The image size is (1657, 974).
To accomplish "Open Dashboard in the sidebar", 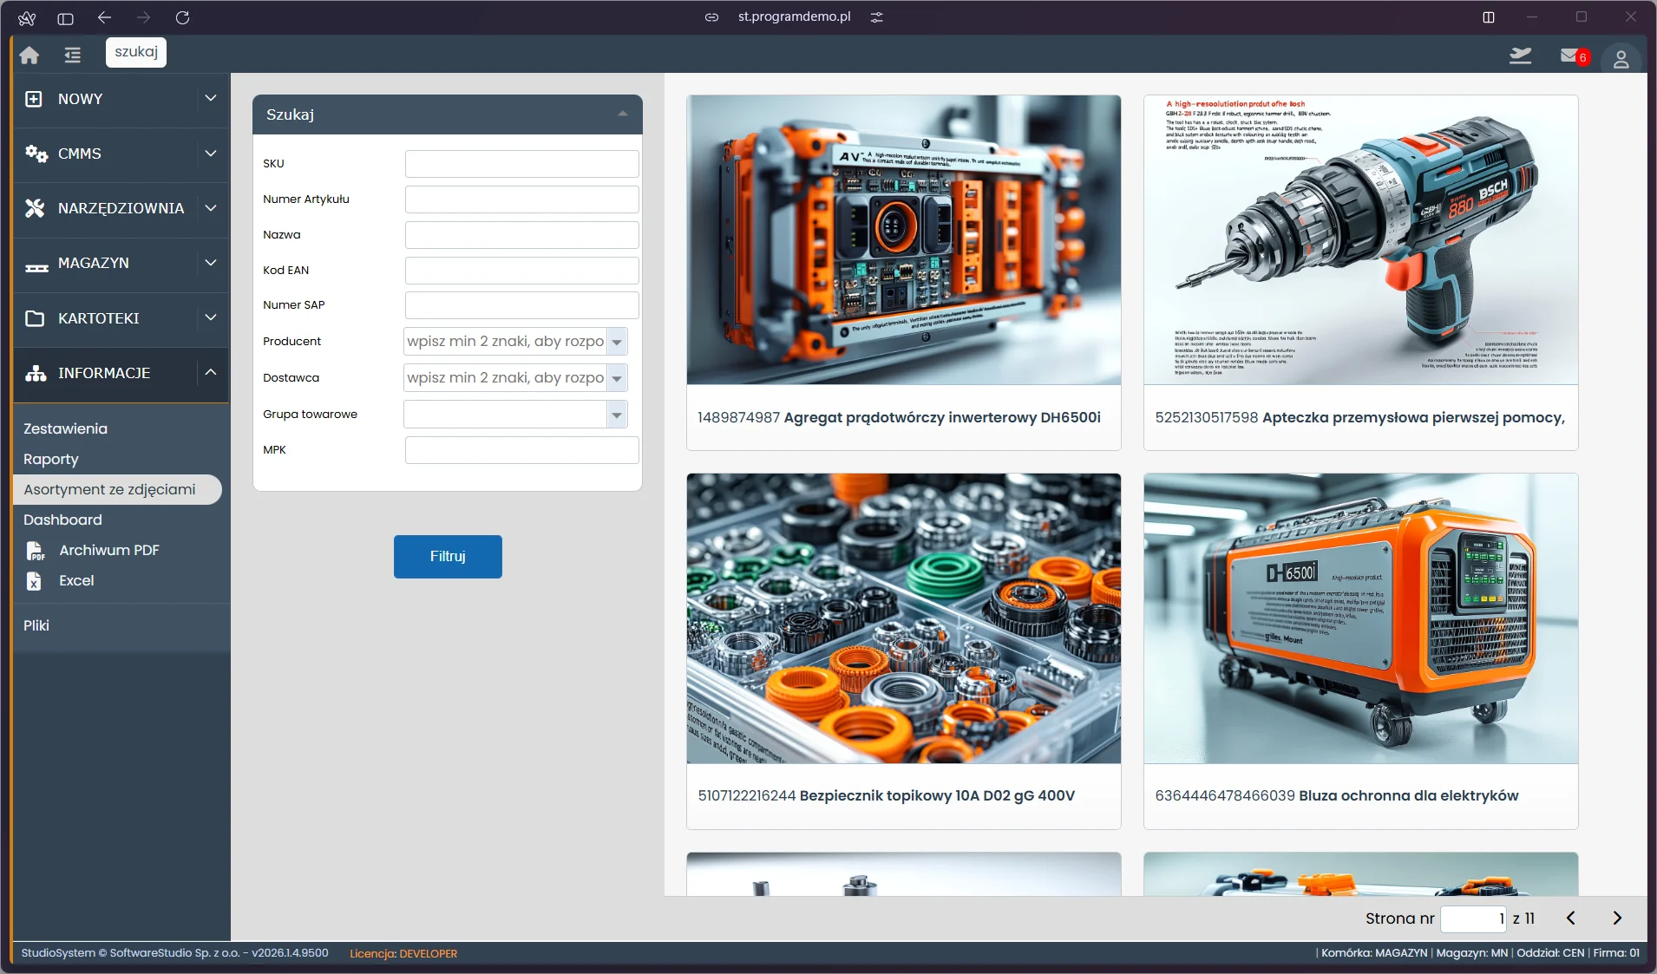I will point(62,520).
